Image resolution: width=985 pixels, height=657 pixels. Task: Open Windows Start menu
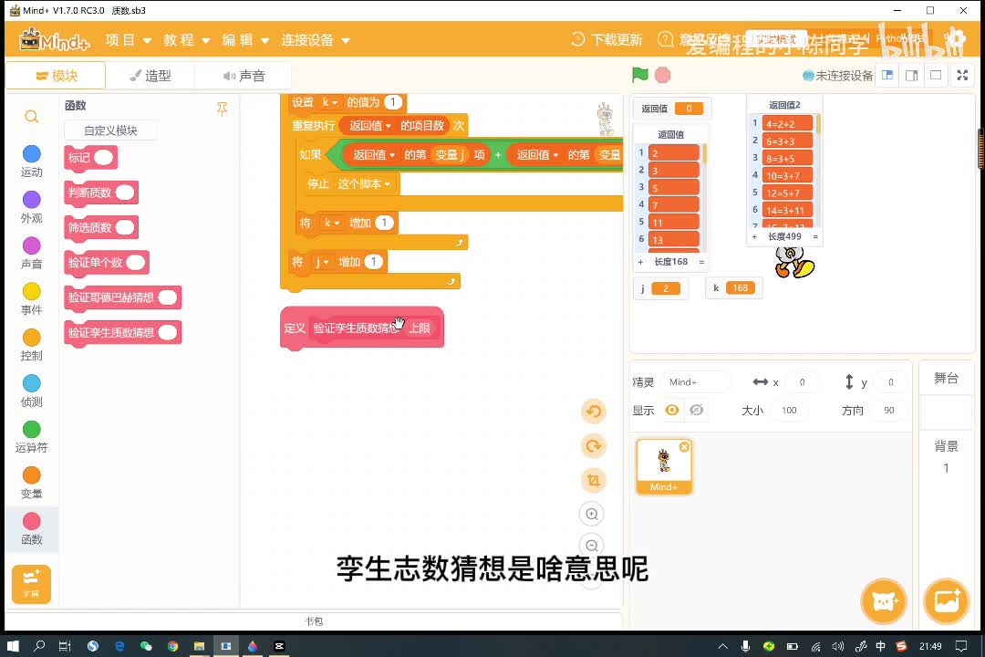[x=13, y=646]
